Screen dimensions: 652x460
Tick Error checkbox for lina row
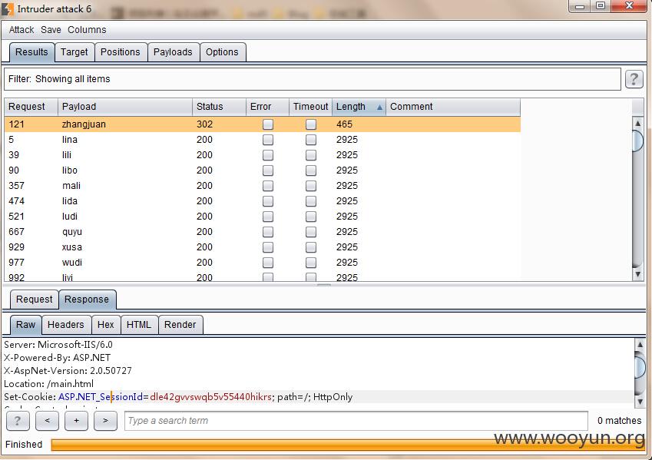click(x=268, y=140)
